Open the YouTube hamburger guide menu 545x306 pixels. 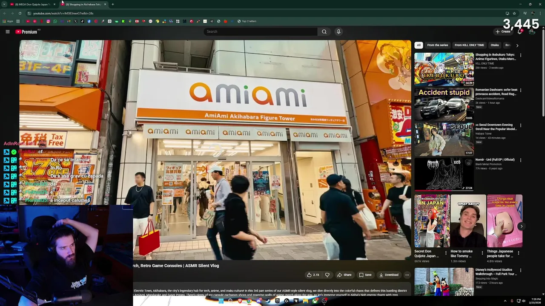tap(7, 31)
